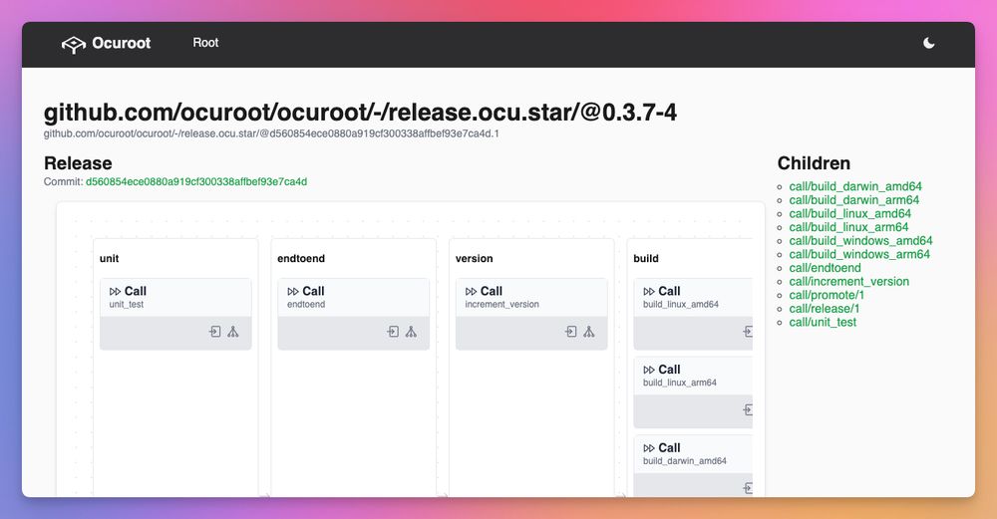Select the build_linux_arm64 label text
This screenshot has height=519, width=997.
click(x=680, y=384)
